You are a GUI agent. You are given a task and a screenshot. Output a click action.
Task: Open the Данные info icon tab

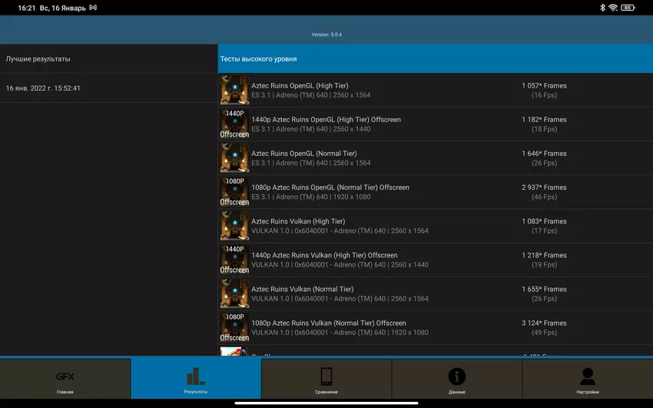[x=457, y=379]
